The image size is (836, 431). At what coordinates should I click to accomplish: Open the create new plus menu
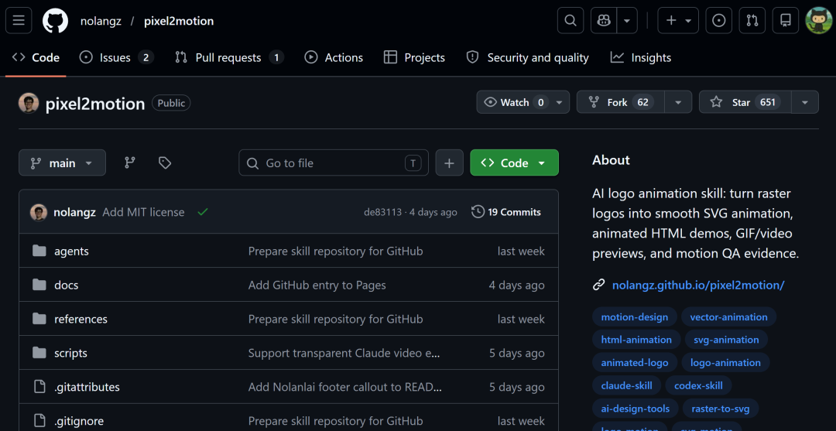pyautogui.click(x=678, y=21)
